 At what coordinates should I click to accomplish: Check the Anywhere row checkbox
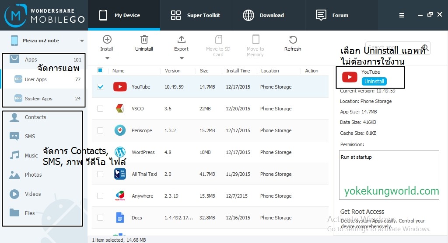coord(100,196)
